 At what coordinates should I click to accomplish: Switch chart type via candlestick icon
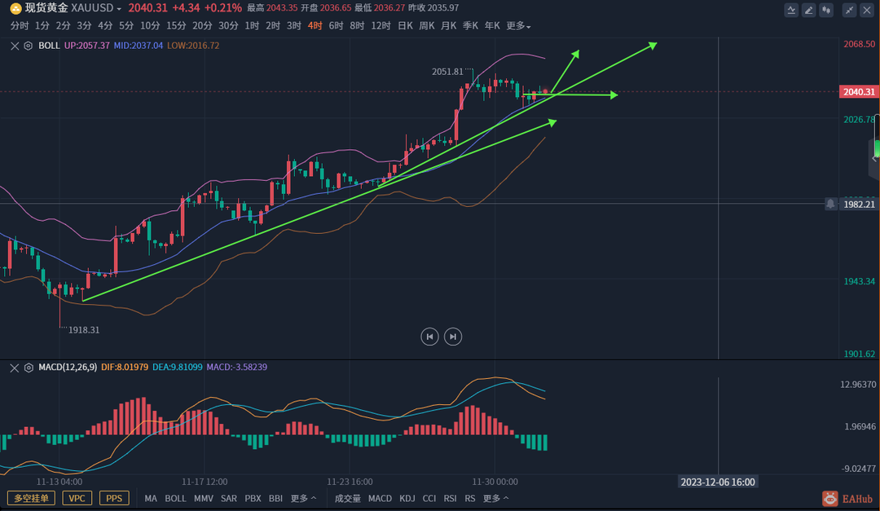pyautogui.click(x=827, y=10)
